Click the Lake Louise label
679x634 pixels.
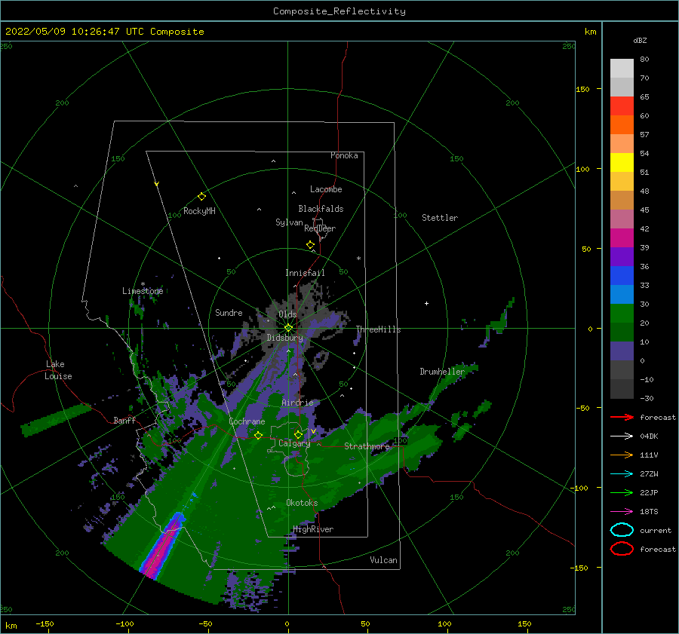click(x=58, y=370)
